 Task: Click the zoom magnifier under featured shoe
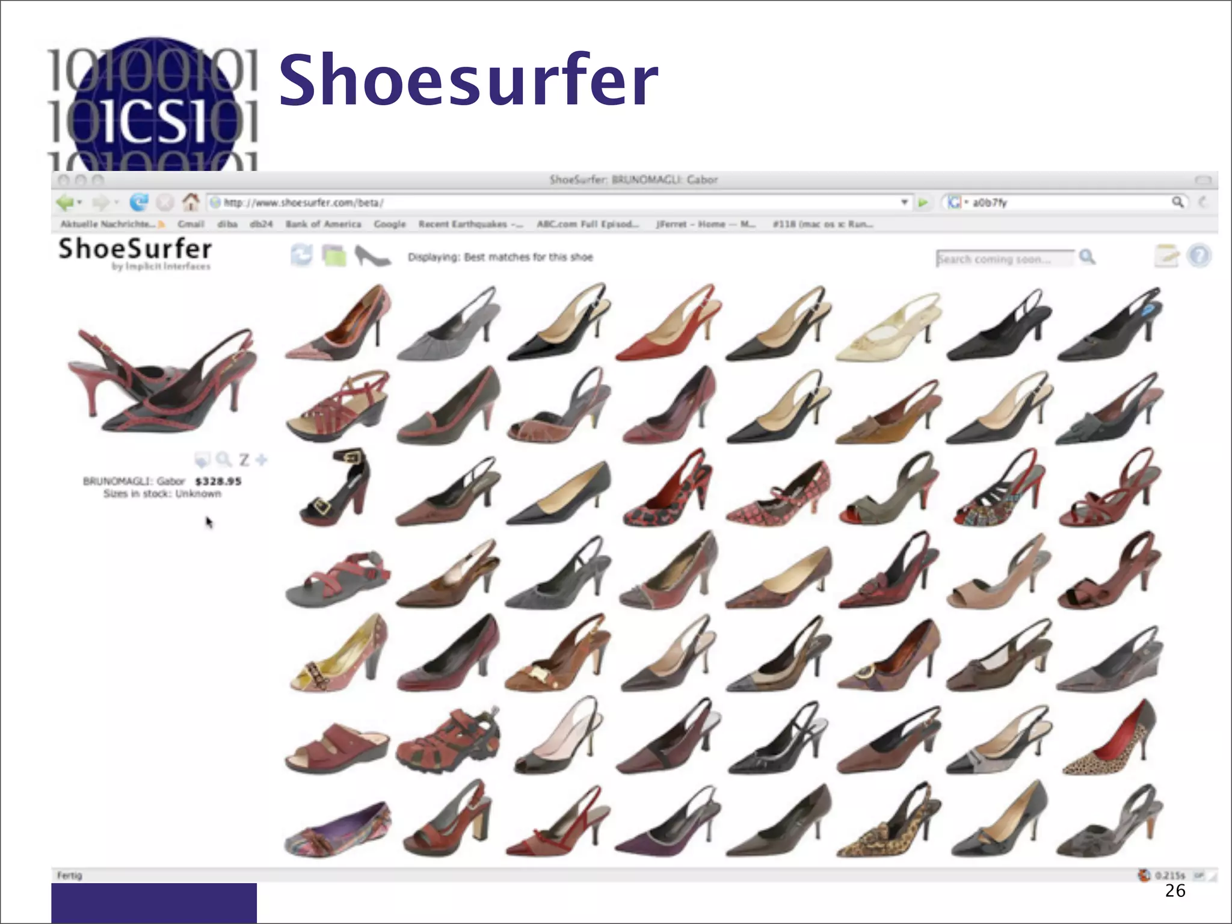click(224, 460)
